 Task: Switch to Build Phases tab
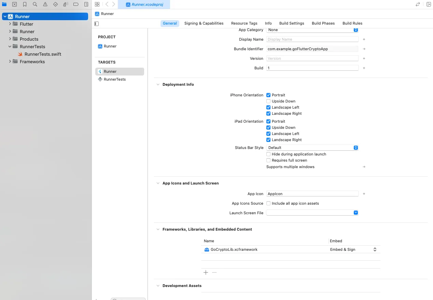[323, 23]
